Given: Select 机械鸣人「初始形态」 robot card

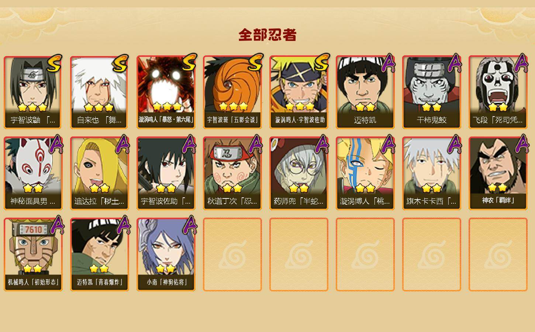Looking at the screenshot, I should [x=33, y=255].
